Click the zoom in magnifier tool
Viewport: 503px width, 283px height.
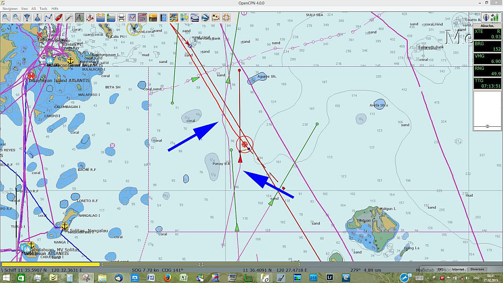(x=6, y=18)
